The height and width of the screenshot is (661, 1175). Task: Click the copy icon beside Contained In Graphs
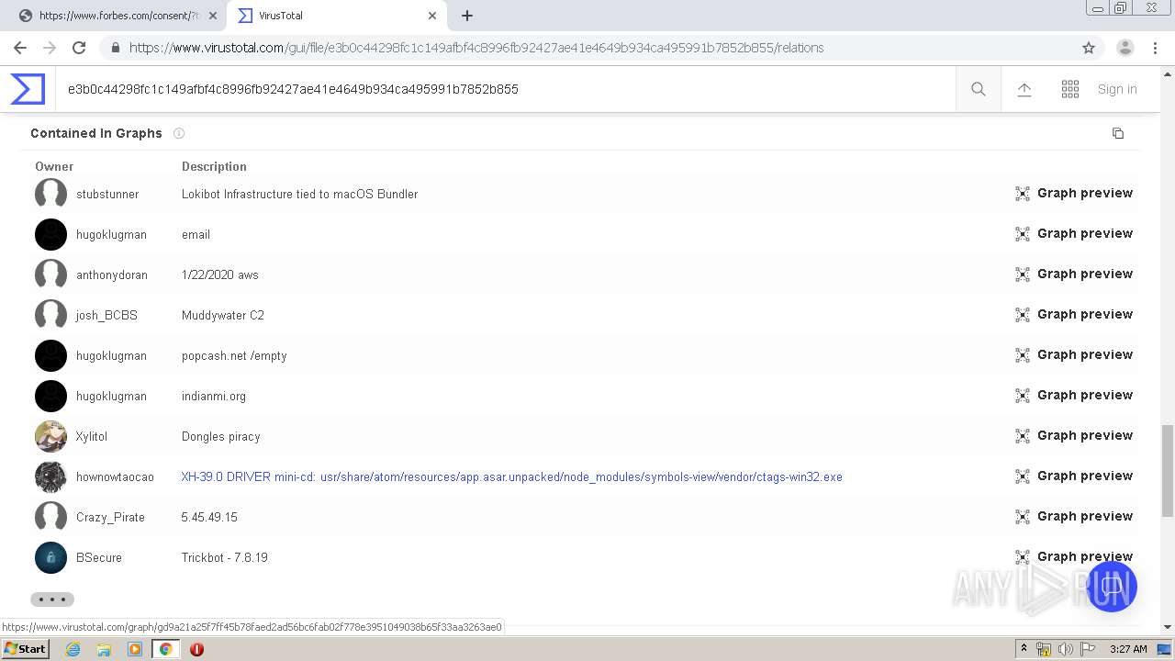coord(1118,133)
